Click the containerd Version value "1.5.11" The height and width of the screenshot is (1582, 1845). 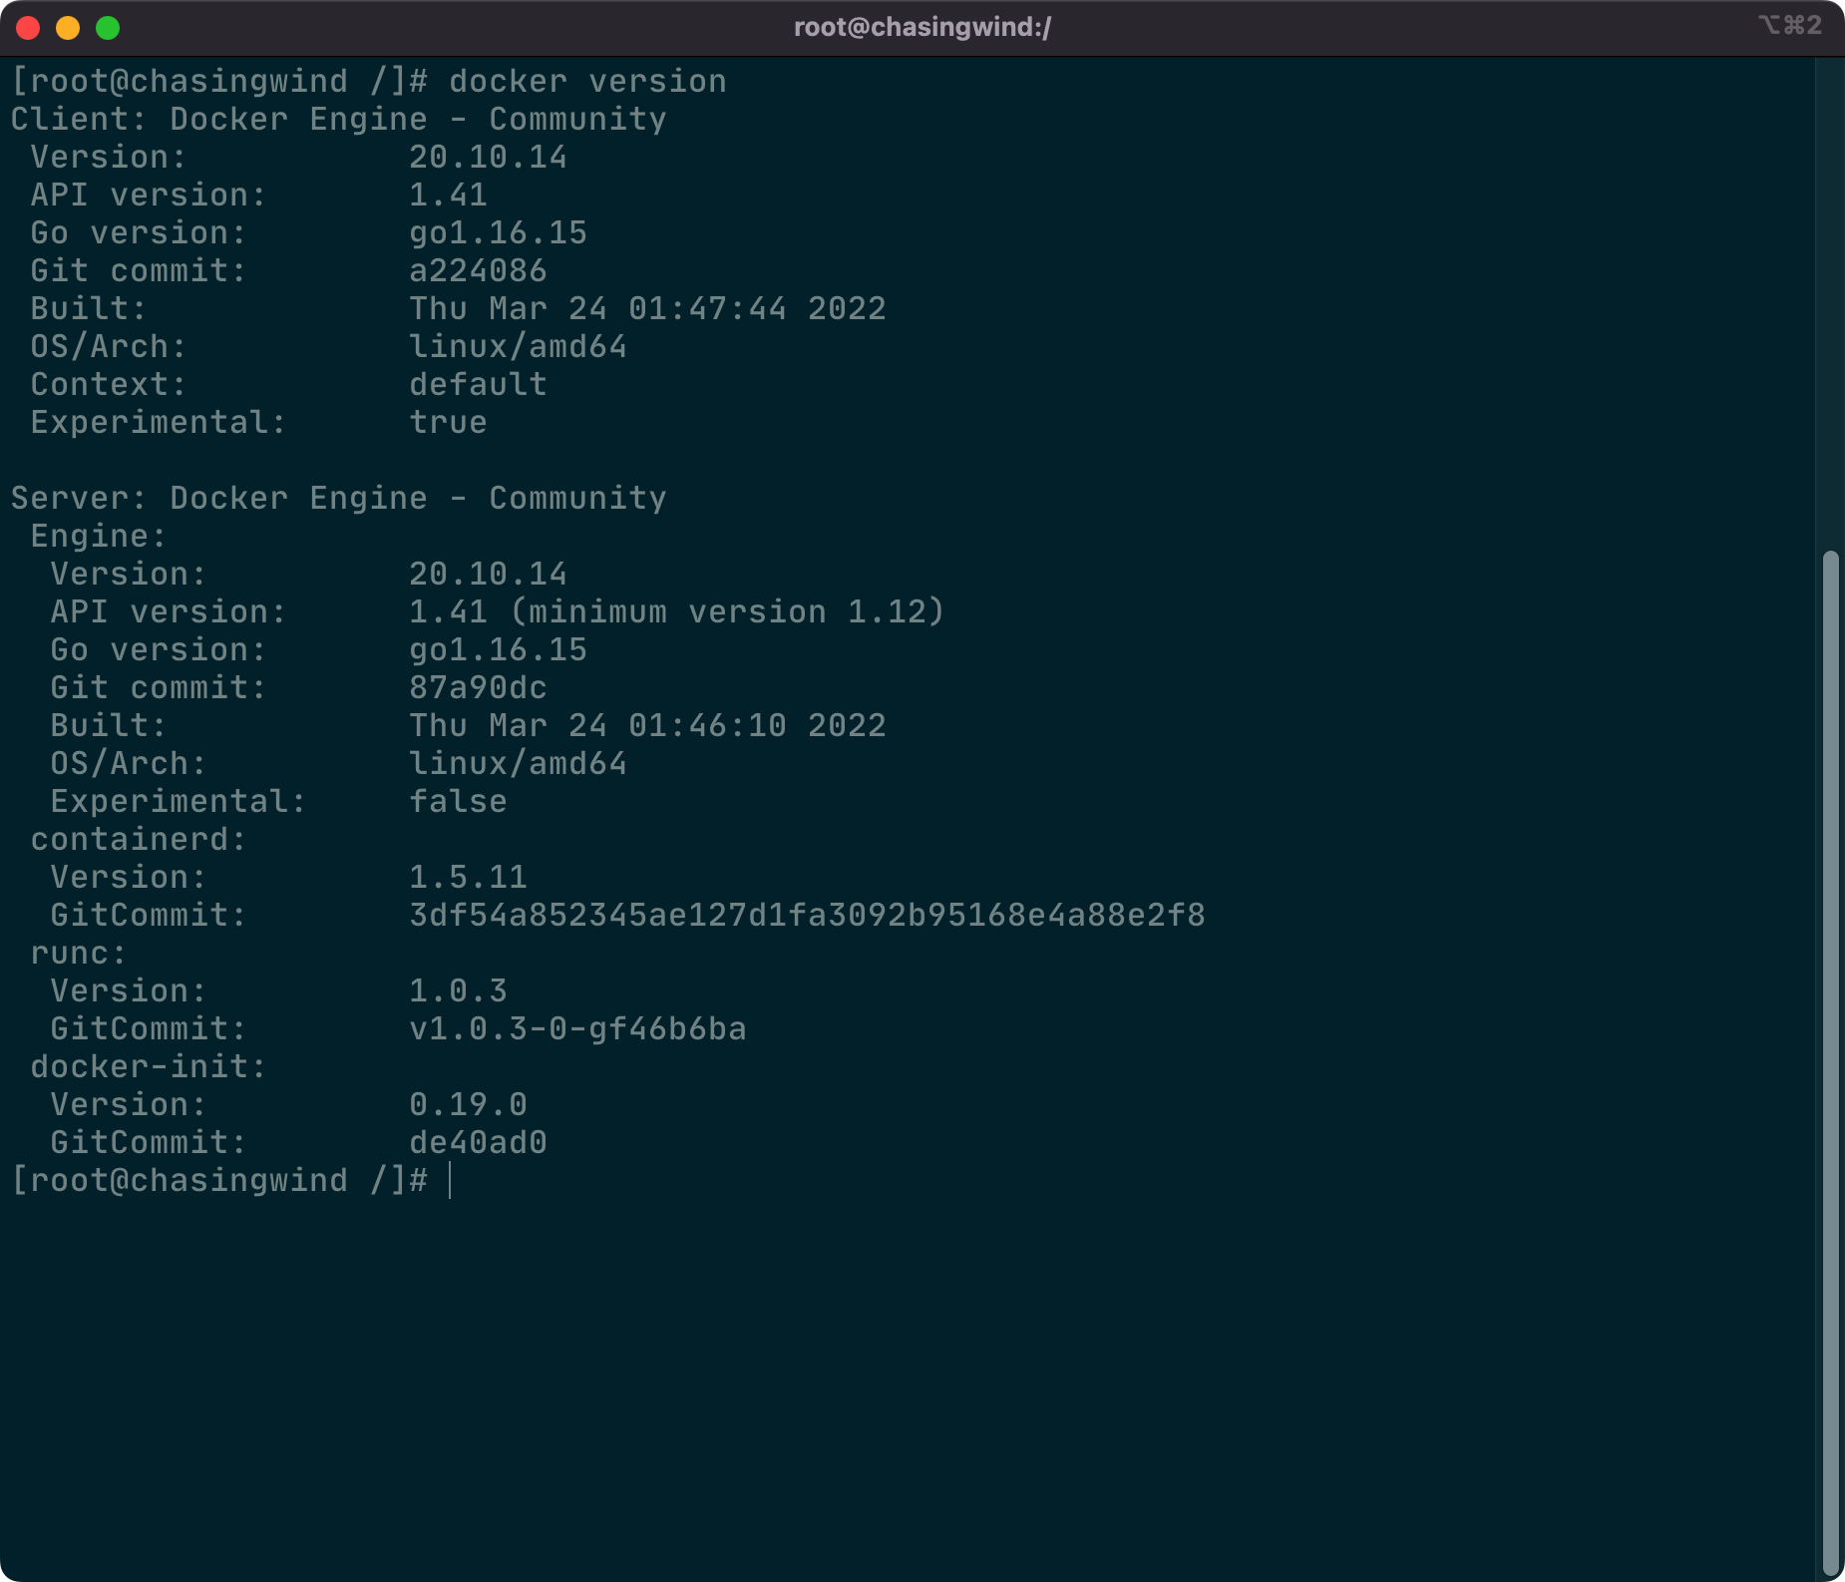click(x=468, y=877)
